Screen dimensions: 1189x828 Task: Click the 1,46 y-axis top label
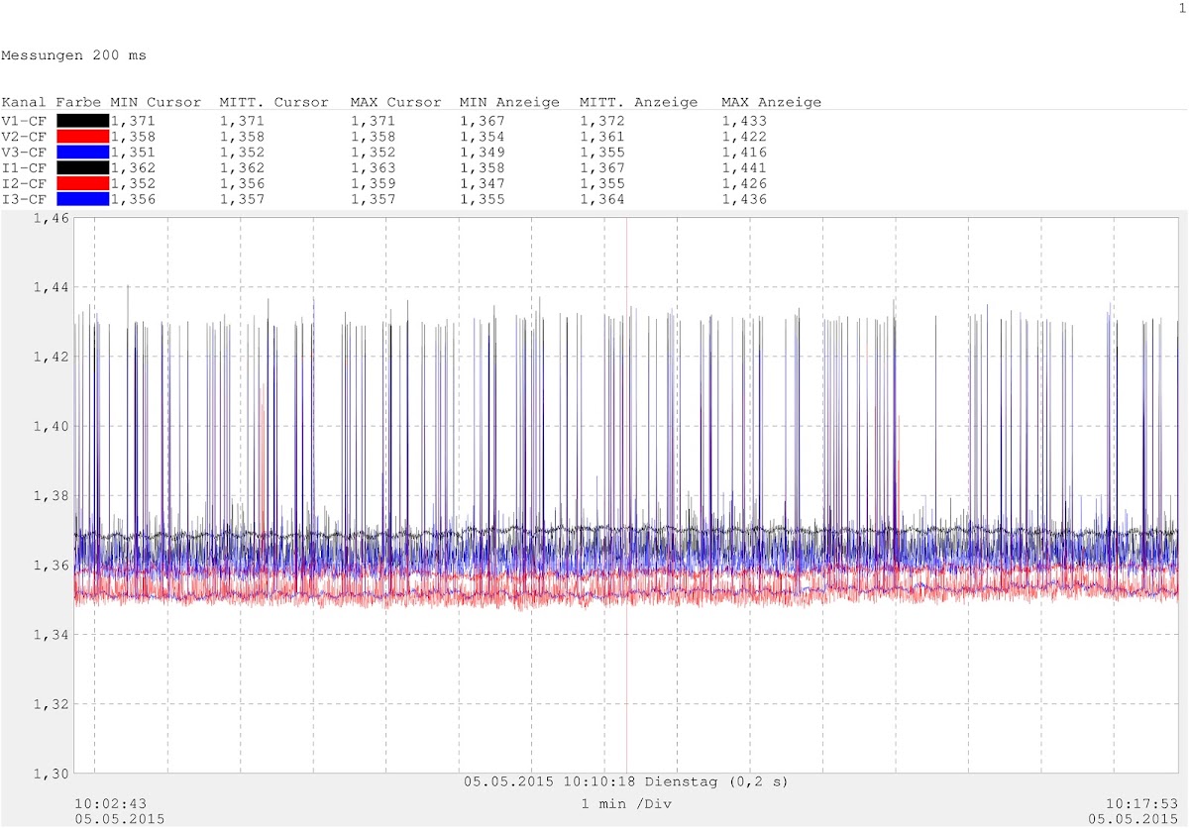point(51,218)
